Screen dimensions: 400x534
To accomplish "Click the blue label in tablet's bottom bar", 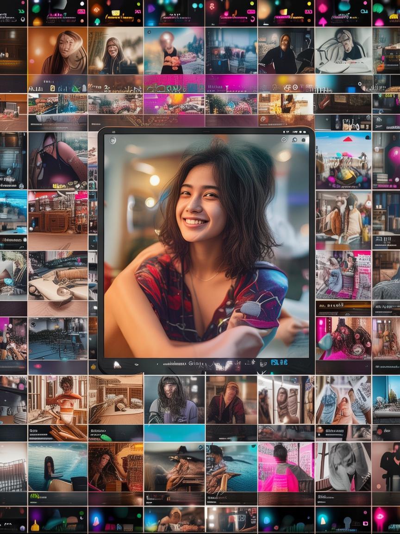I will point(279,362).
